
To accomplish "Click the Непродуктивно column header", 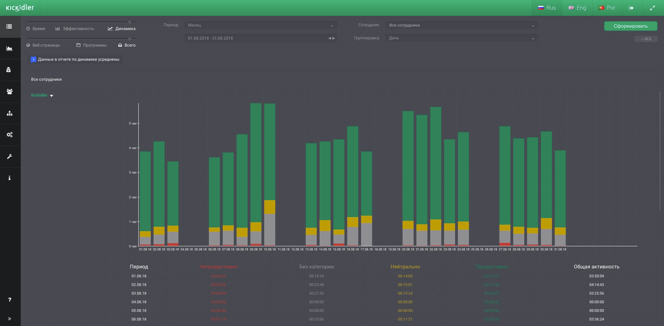I will coord(219,267).
